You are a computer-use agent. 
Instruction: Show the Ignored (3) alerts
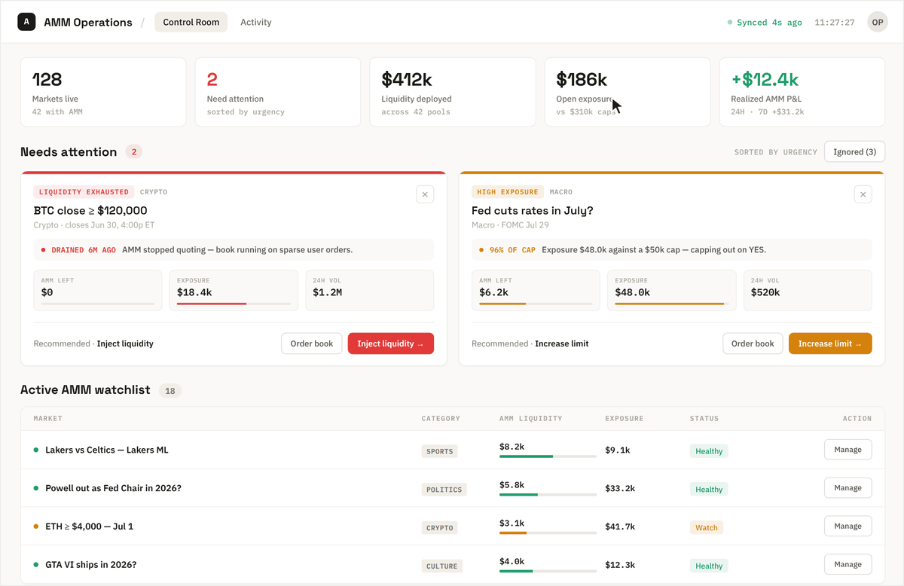854,151
